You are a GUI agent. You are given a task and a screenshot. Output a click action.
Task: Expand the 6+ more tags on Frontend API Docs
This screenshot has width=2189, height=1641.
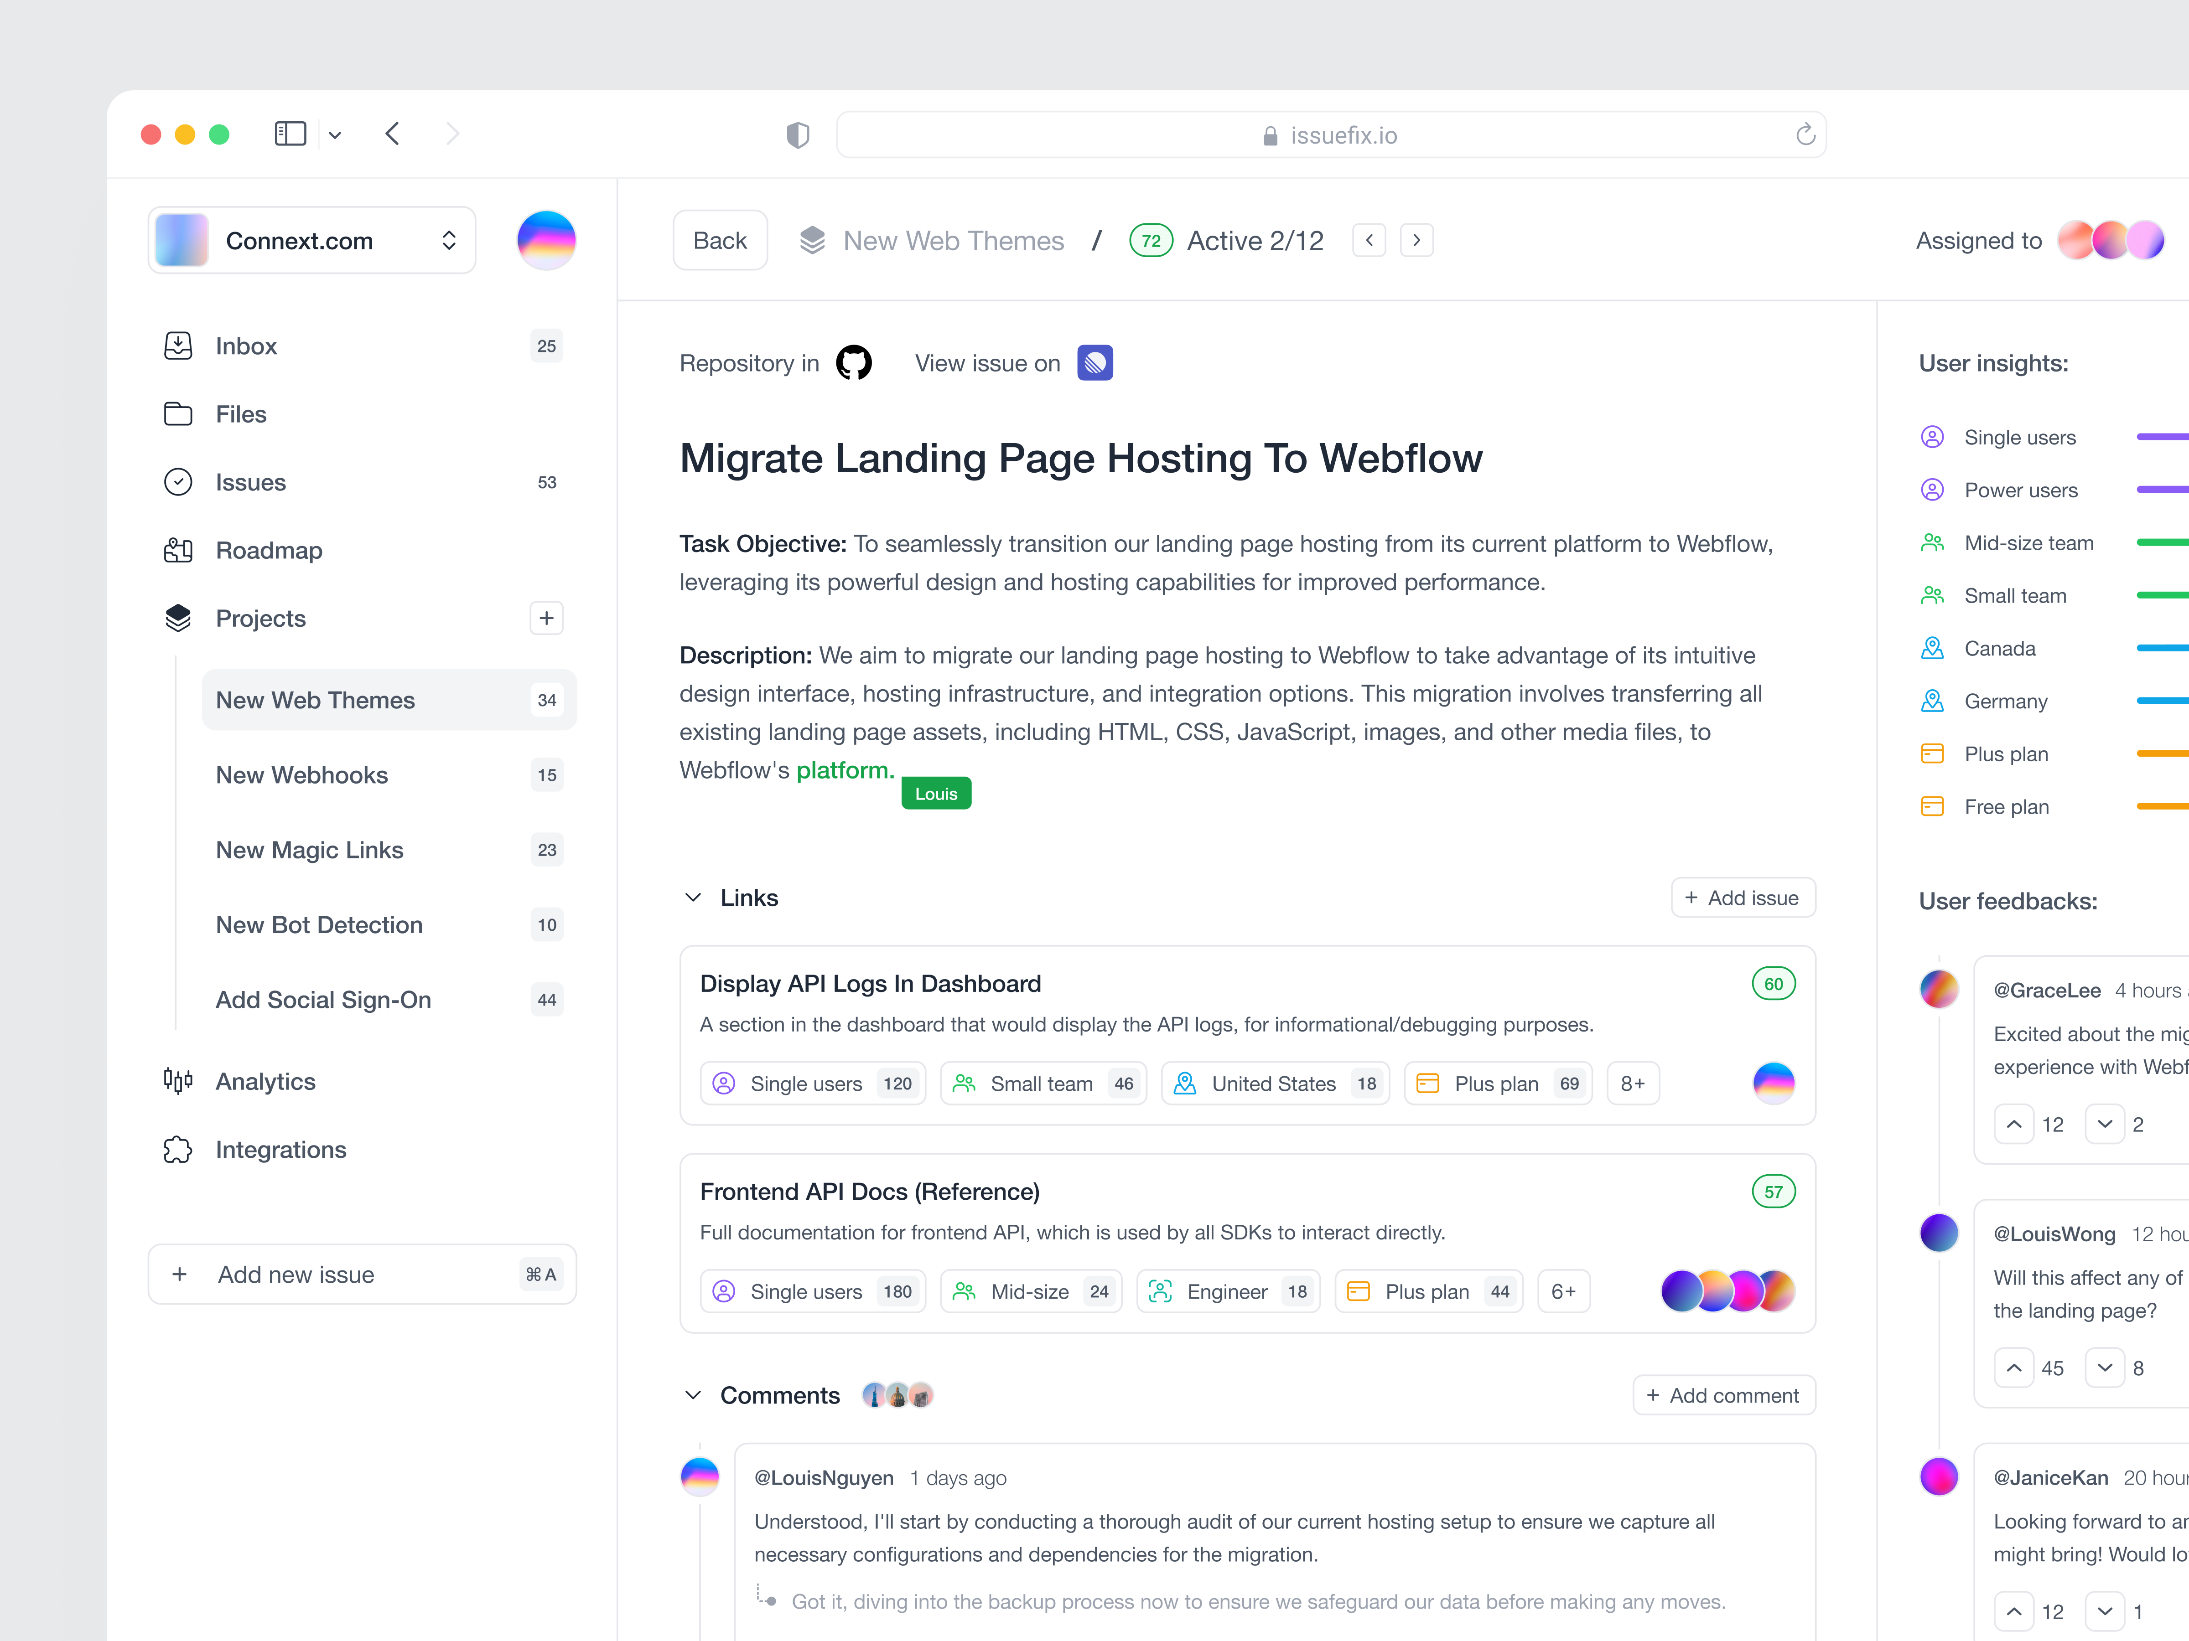pos(1564,1291)
